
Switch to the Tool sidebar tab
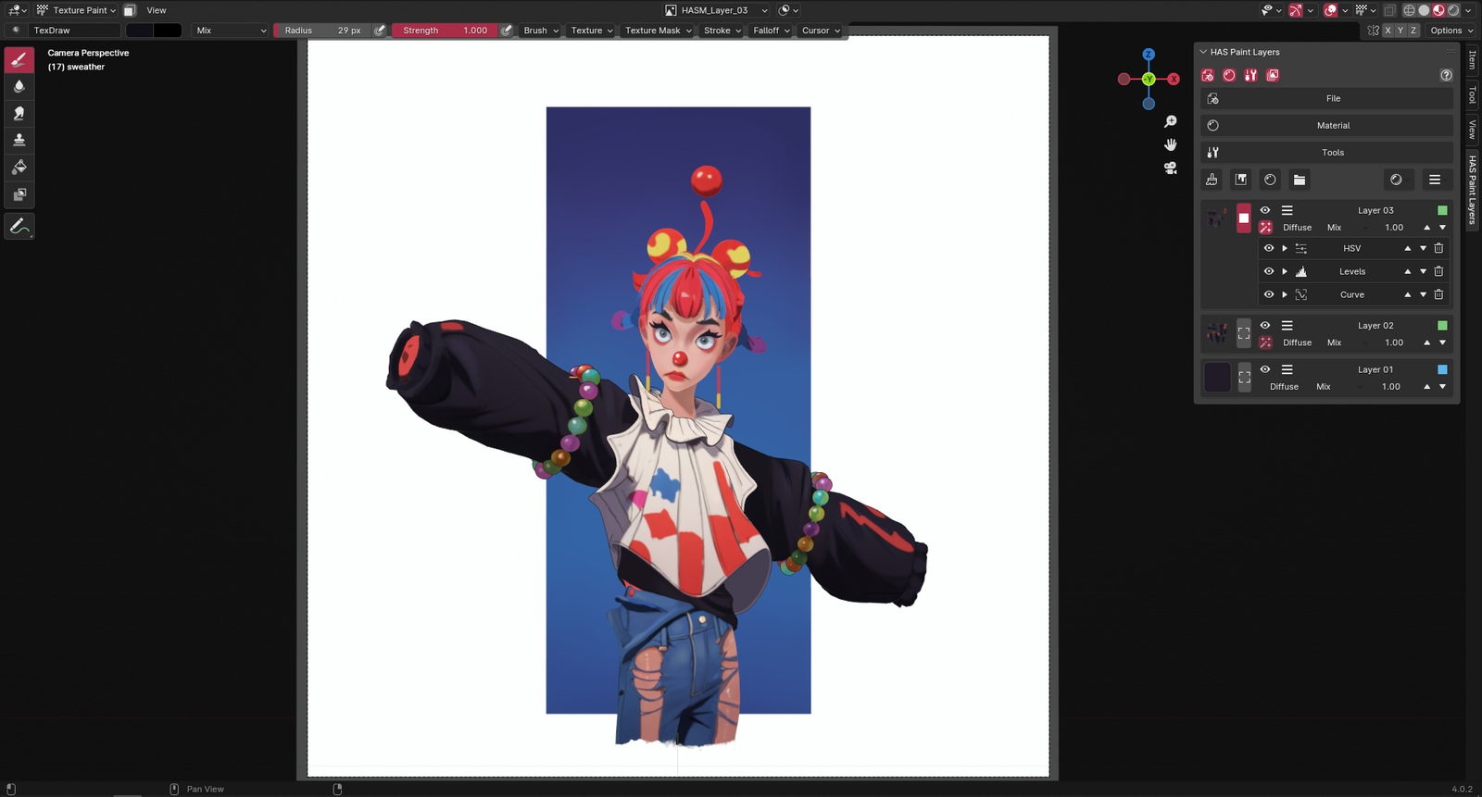tap(1472, 95)
